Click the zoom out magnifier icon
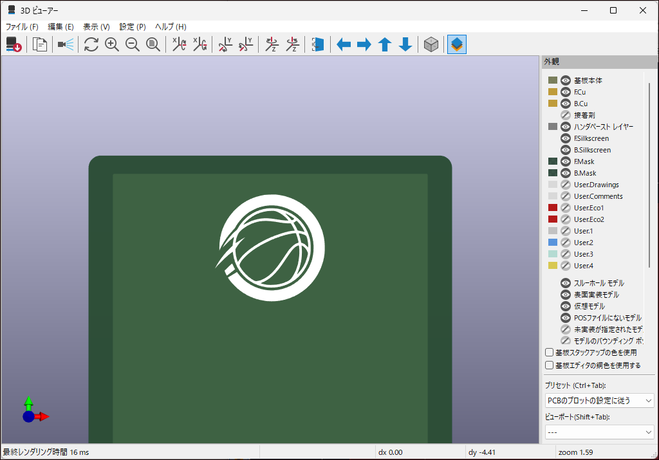The image size is (659, 460). (x=133, y=44)
